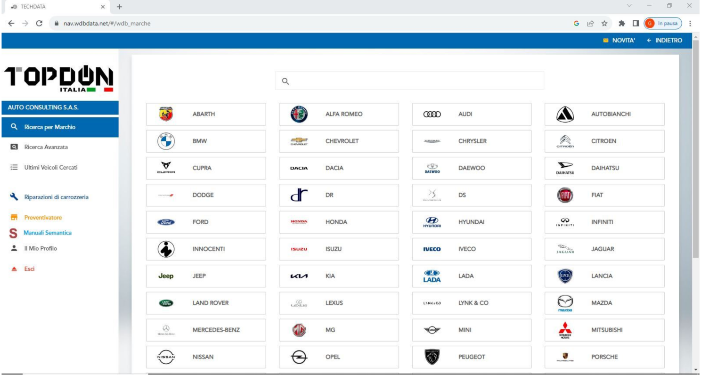Go back with INDIETRO button

[x=664, y=41]
